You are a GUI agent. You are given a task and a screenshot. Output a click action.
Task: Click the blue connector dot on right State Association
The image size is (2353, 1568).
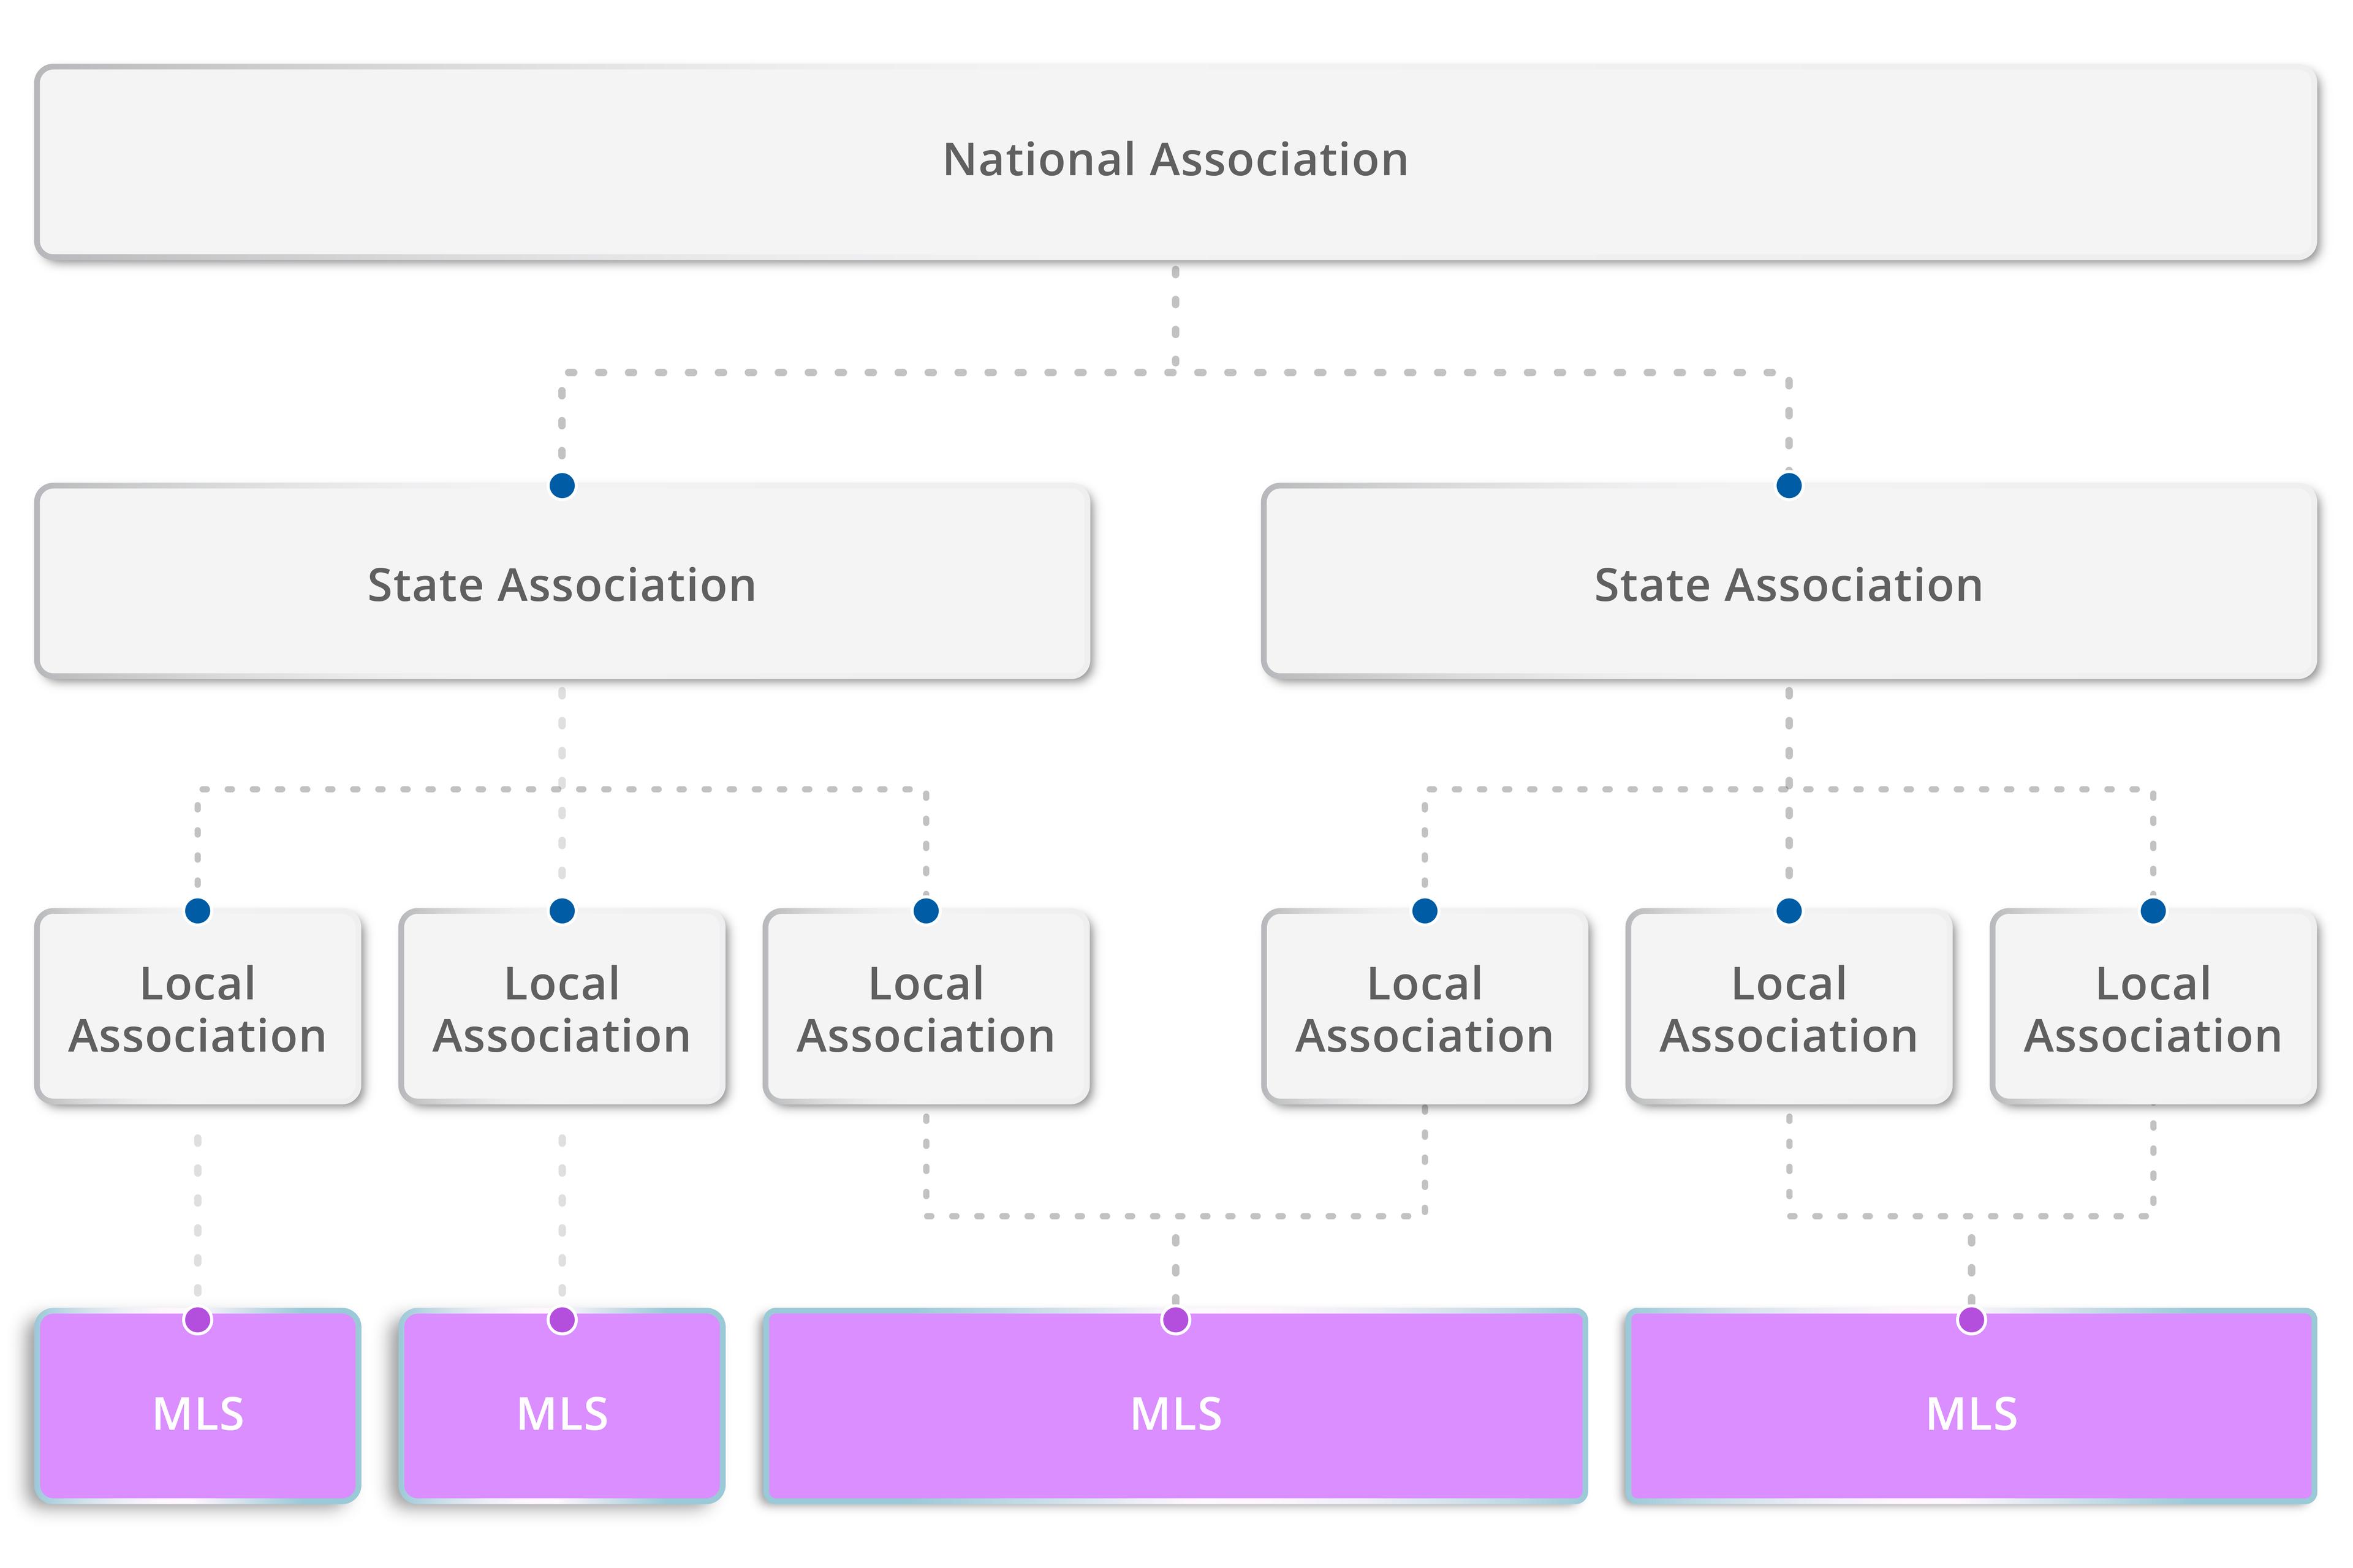tap(1790, 487)
